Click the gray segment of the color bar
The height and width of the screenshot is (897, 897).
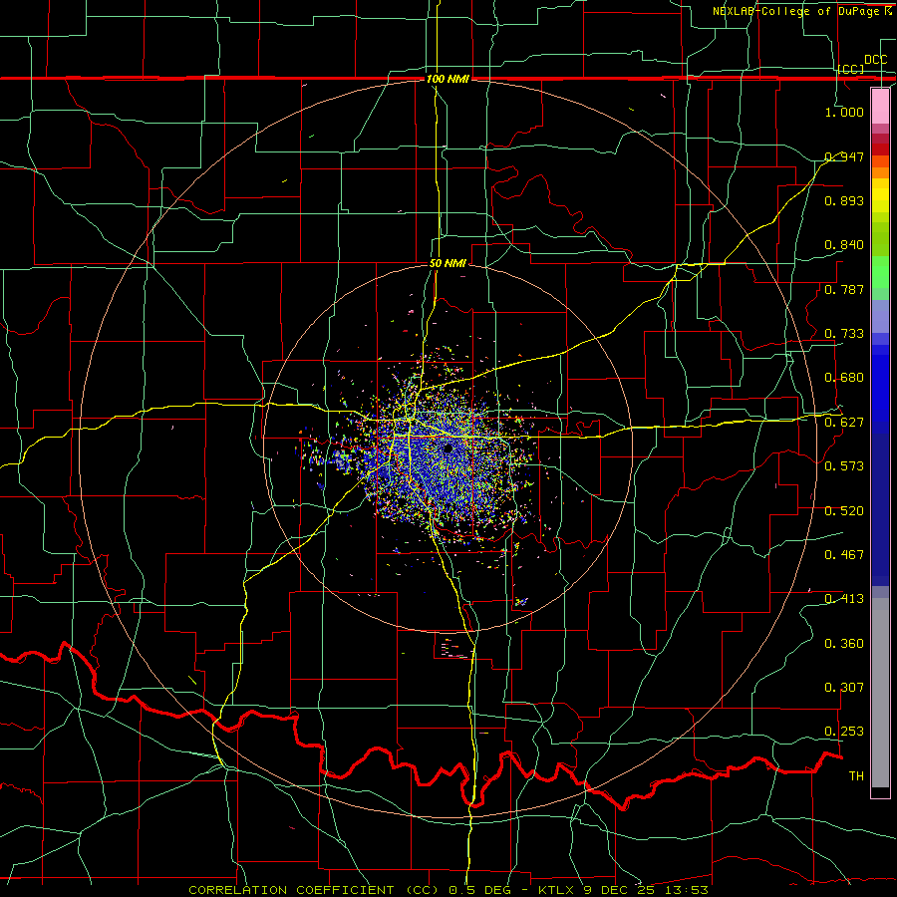tap(880, 693)
